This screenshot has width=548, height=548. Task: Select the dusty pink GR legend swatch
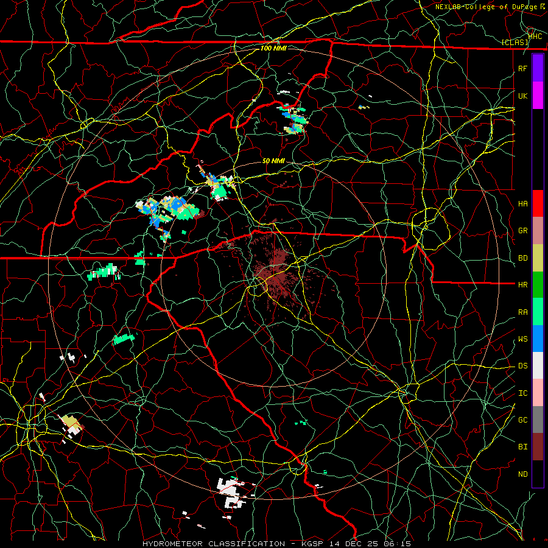coord(538,230)
